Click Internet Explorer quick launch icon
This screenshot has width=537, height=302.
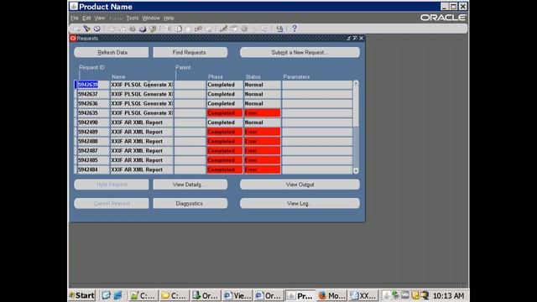pyautogui.click(x=117, y=295)
